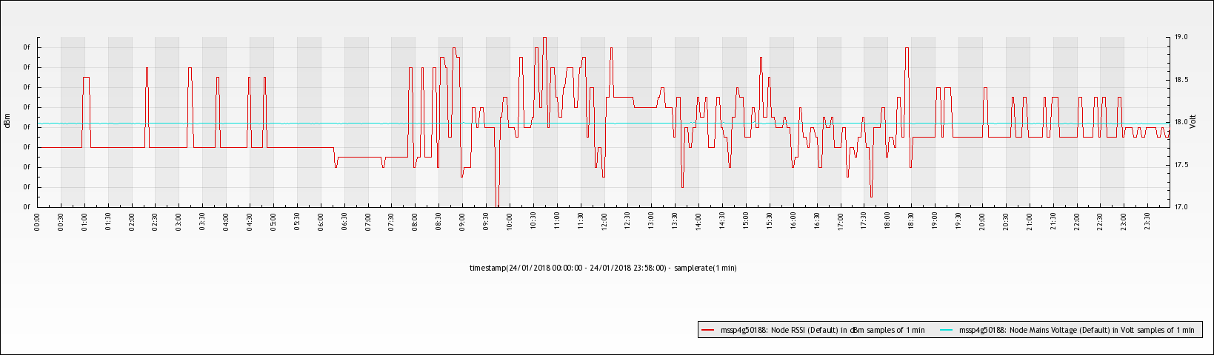Click the 12:00 time axis label
Image resolution: width=1214 pixels, height=355 pixels.
[x=604, y=221]
